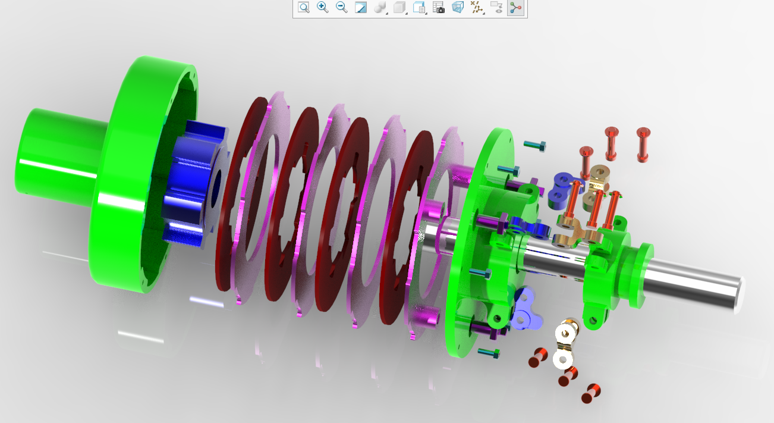Open the Datum Display Filters dropdown
Screen dimensions: 774x423
pyautogui.click(x=477, y=8)
